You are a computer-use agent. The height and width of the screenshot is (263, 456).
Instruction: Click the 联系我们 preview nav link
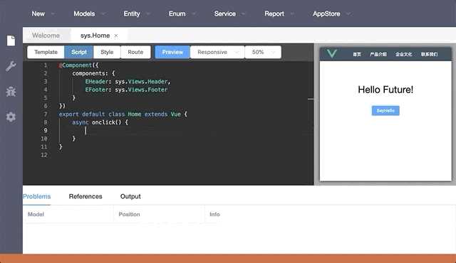(429, 54)
